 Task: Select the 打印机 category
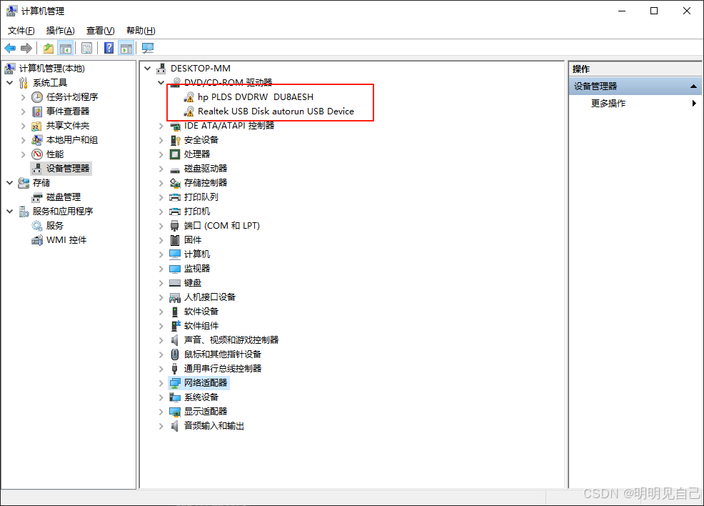[x=196, y=212]
